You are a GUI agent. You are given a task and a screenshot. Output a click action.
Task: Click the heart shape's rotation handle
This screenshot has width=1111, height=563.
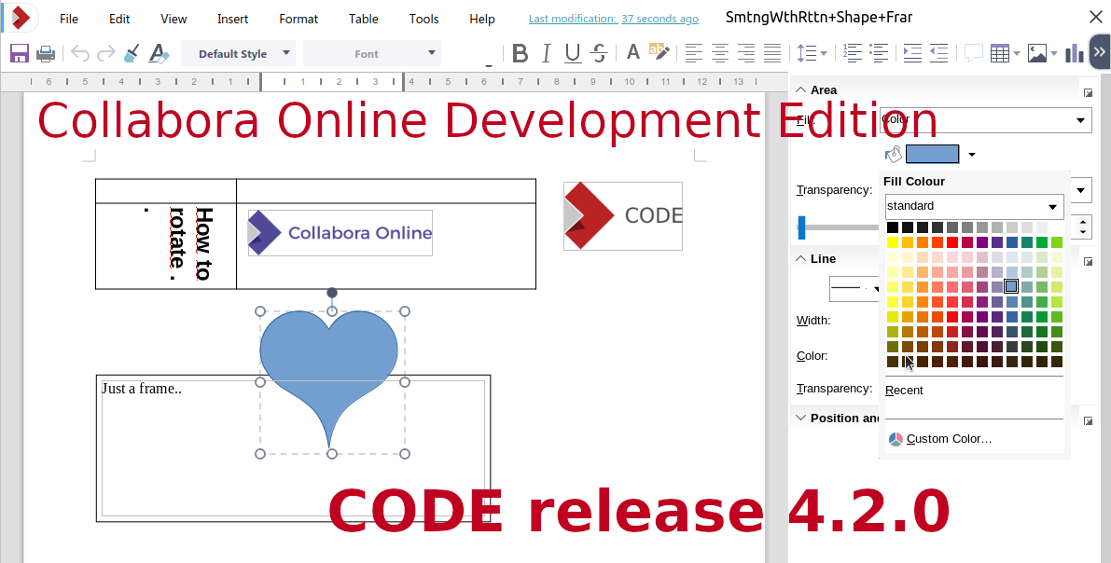click(x=331, y=293)
